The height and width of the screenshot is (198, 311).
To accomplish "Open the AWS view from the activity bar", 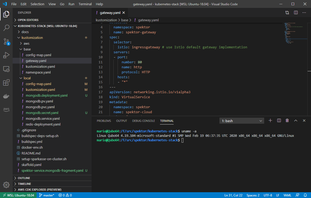I will (x=6, y=109).
